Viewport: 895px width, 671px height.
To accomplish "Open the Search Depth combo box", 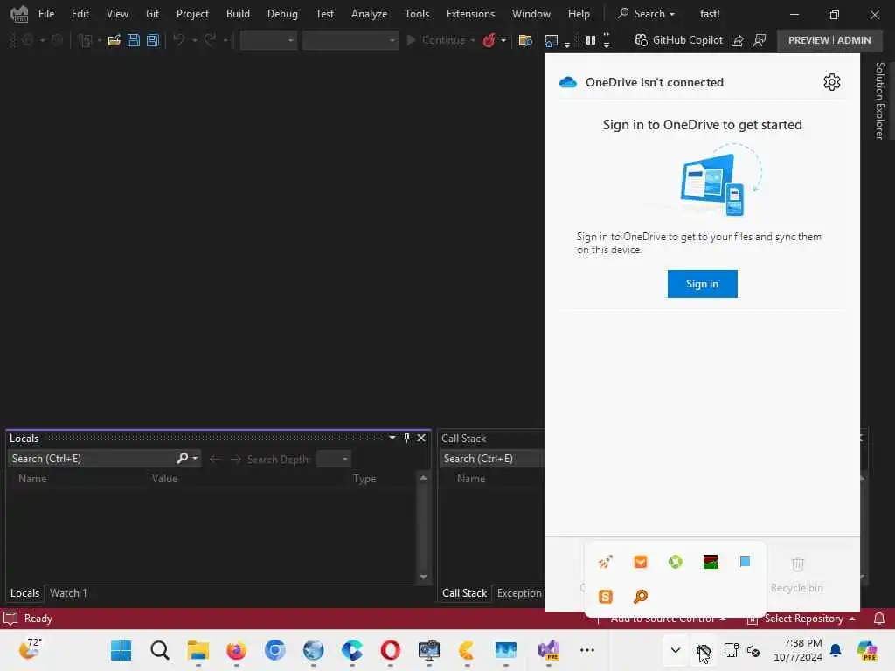I will point(333,459).
